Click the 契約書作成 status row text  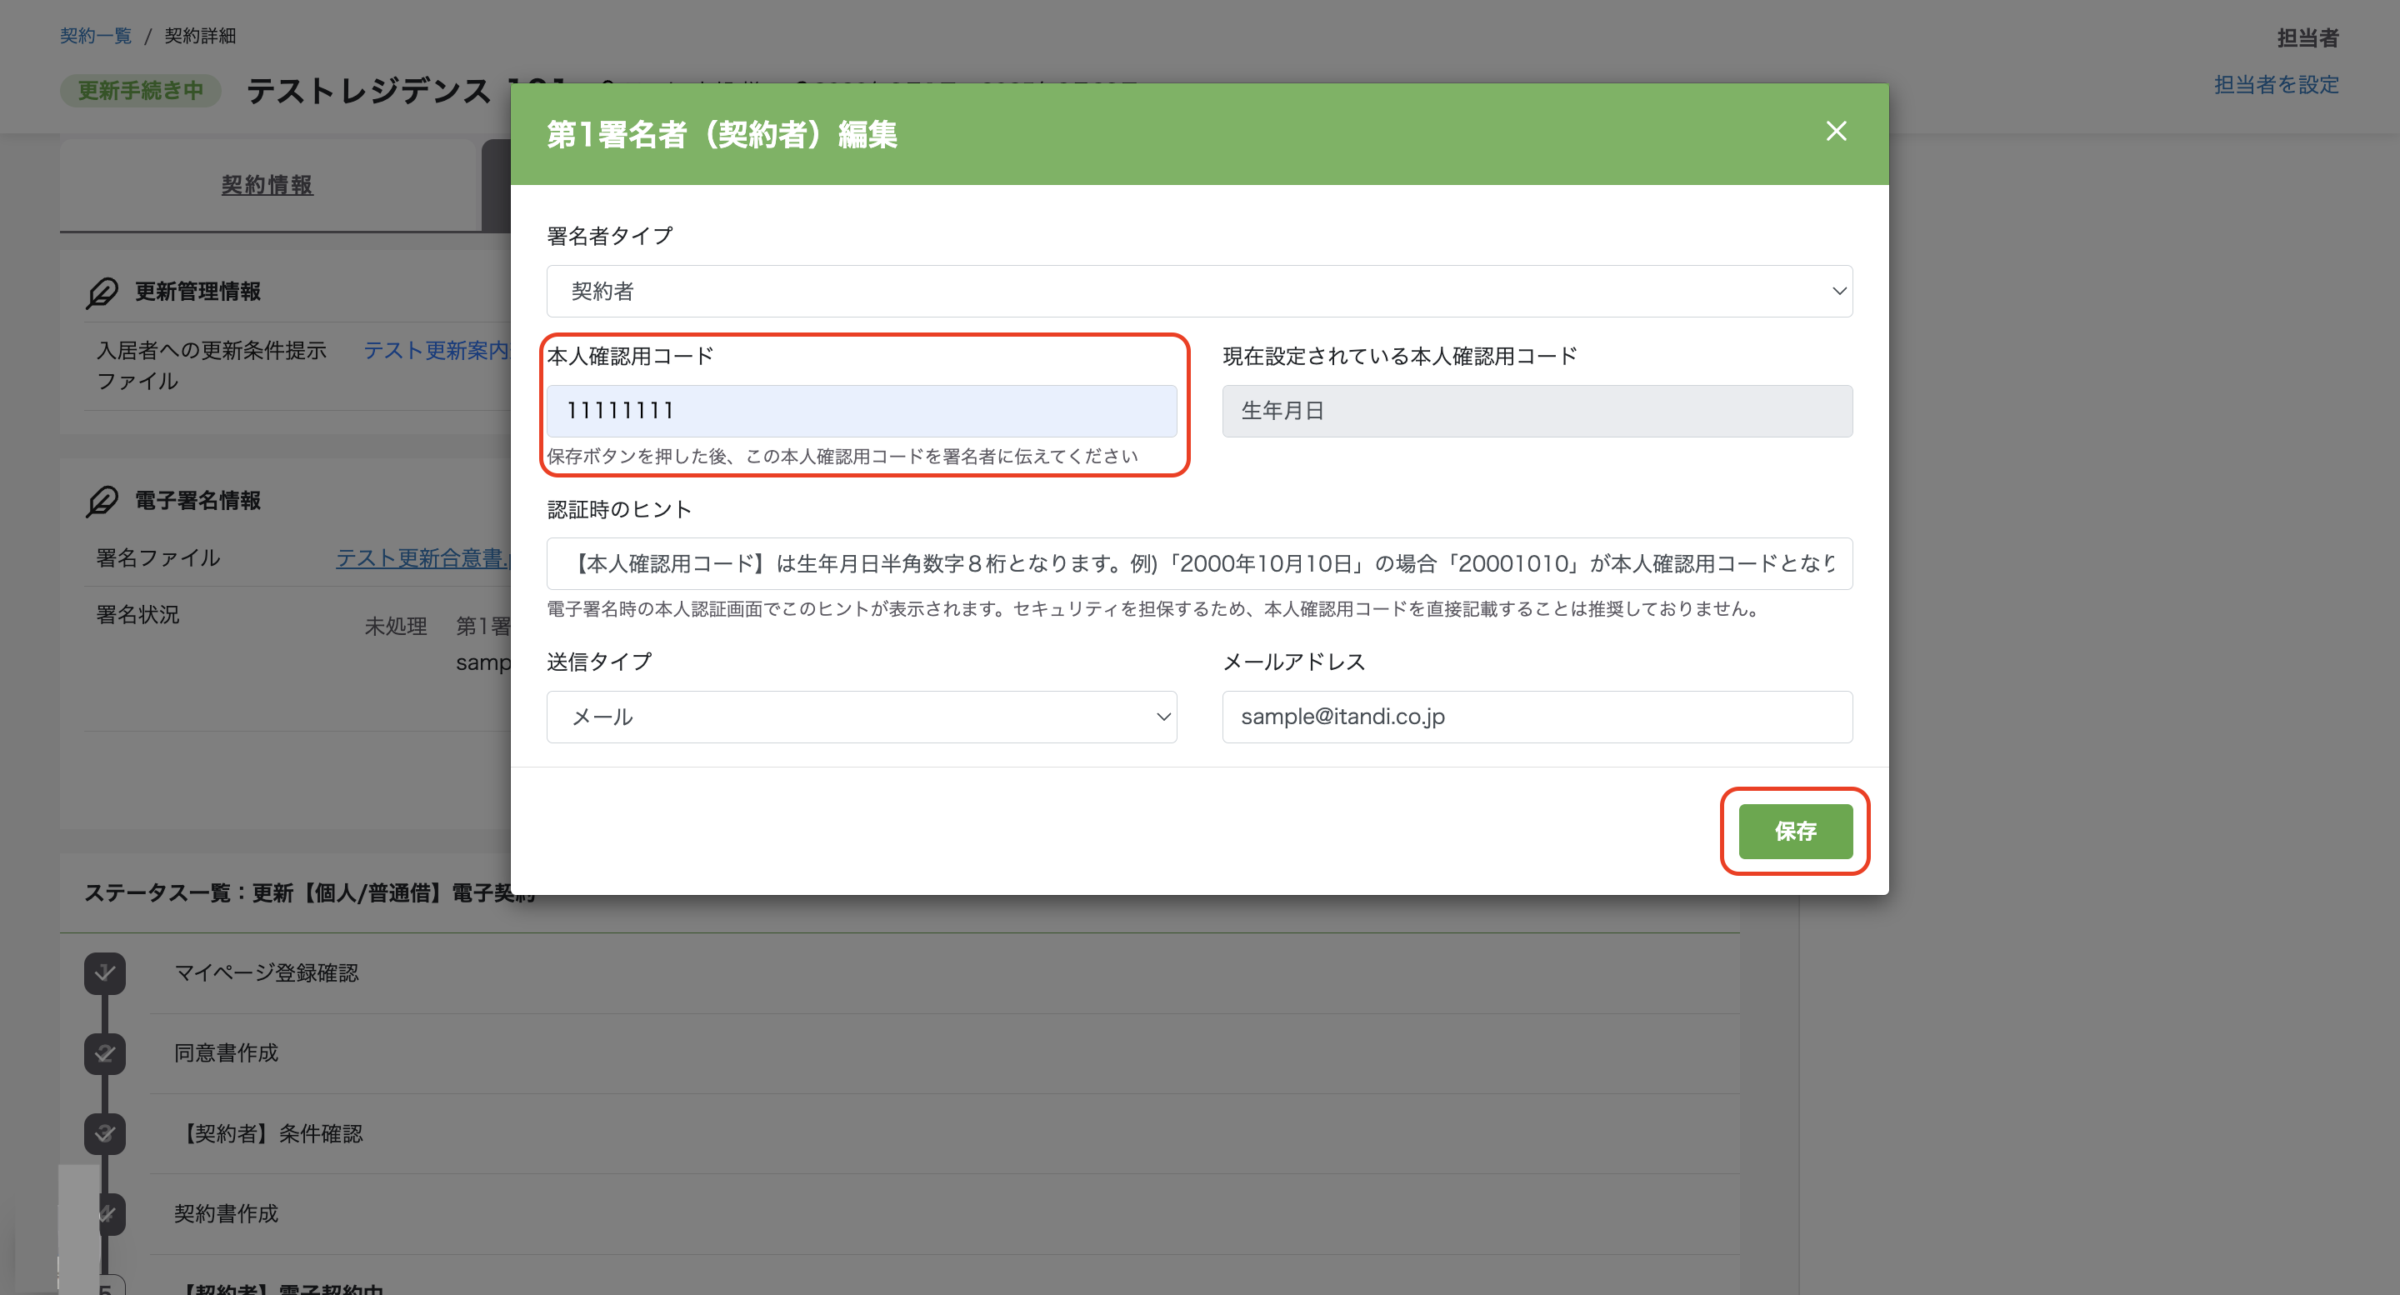(227, 1213)
